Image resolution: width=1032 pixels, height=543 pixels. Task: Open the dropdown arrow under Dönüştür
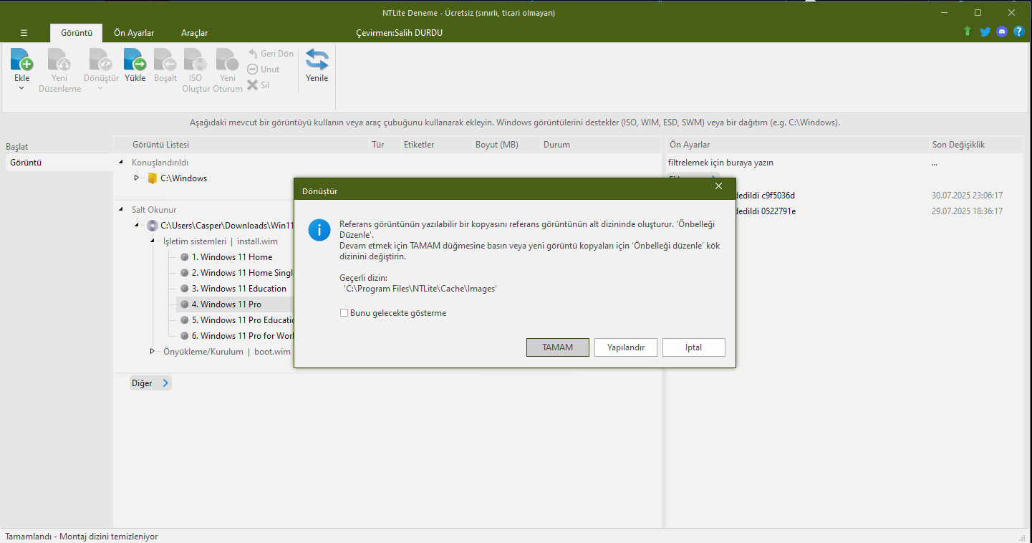[100, 88]
